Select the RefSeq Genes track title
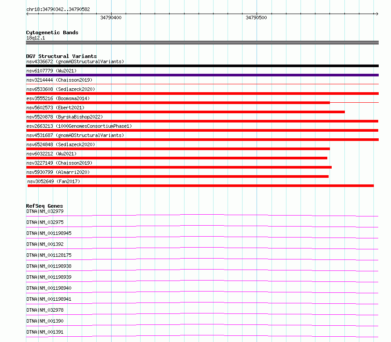 click(44, 206)
